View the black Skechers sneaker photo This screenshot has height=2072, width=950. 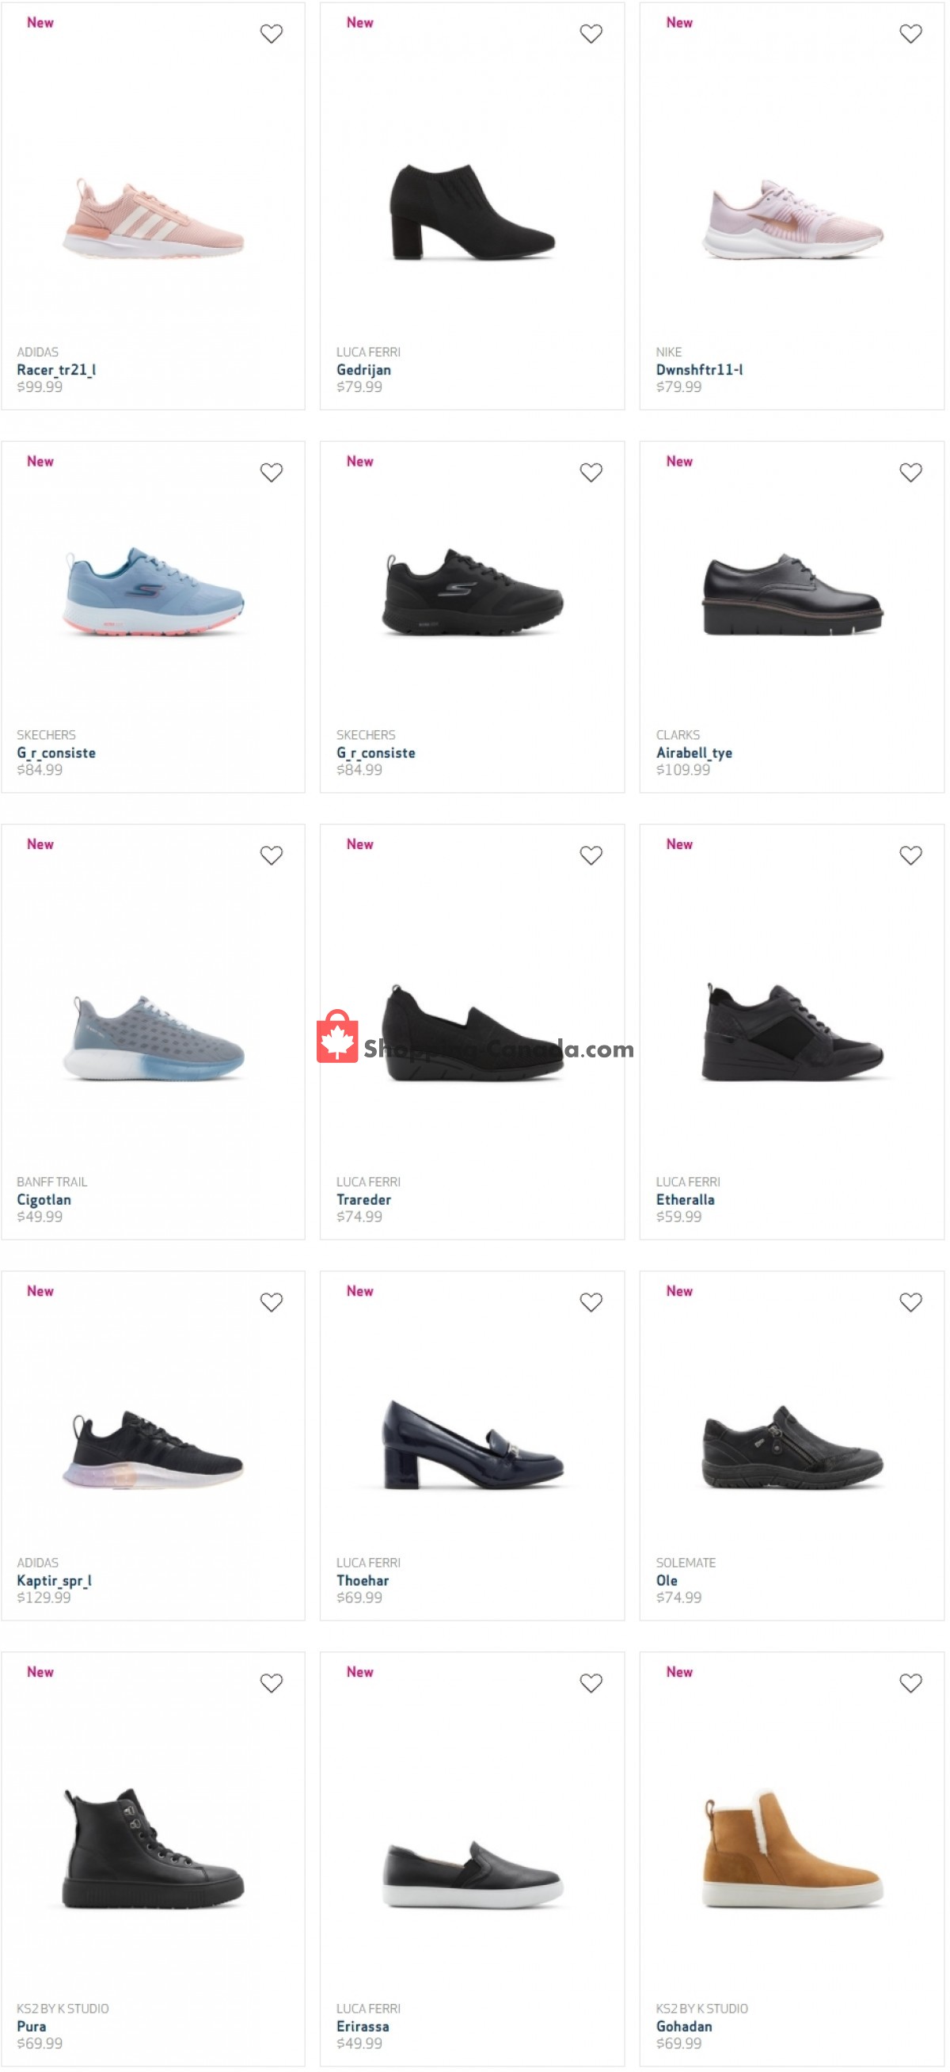[x=473, y=592]
